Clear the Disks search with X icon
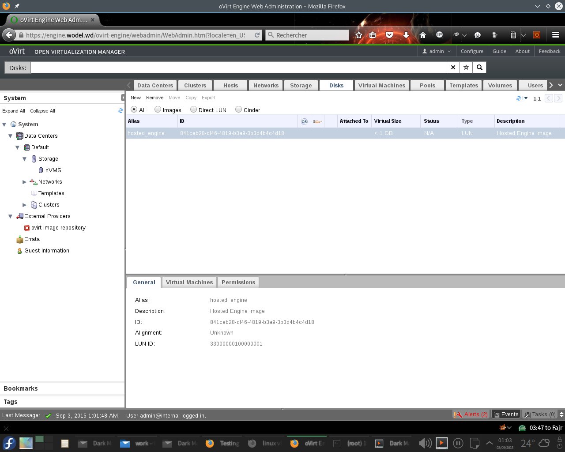The image size is (565, 452). click(453, 68)
